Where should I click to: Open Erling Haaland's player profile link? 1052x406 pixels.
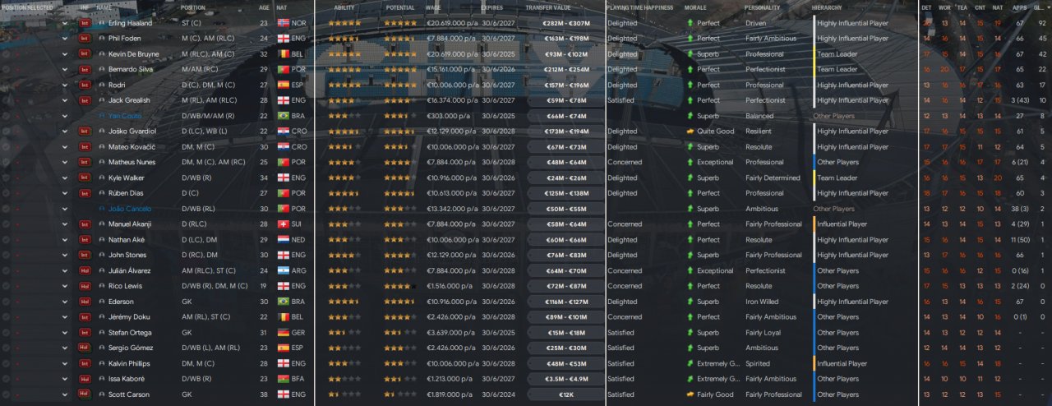130,23
